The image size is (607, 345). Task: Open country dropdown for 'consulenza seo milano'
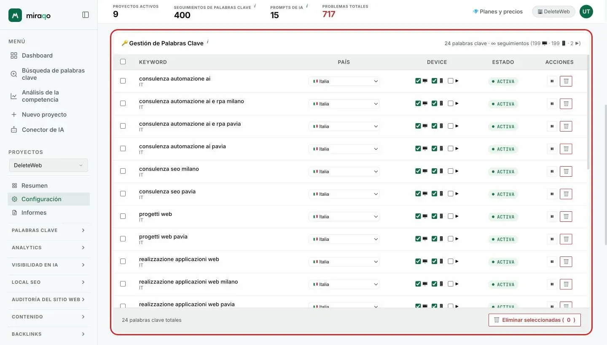click(344, 172)
